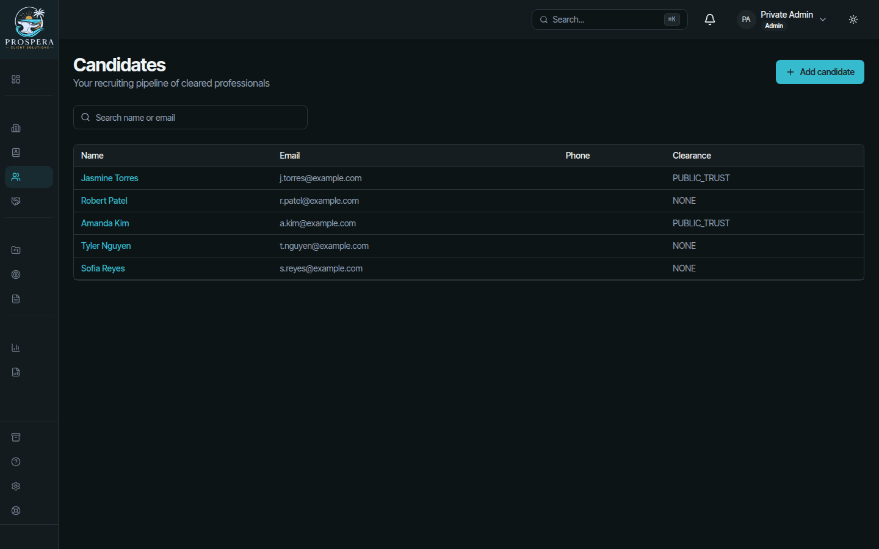Image resolution: width=879 pixels, height=549 pixels.
Task: Click NONE clearance in Robert Patel row
Action: click(684, 201)
